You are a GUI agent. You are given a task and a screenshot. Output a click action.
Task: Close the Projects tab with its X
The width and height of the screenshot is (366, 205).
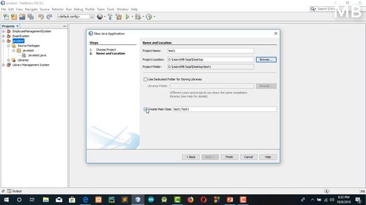(17, 26)
